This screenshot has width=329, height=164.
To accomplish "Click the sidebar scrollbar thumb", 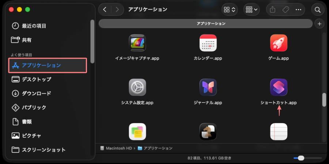I will click(x=92, y=41).
